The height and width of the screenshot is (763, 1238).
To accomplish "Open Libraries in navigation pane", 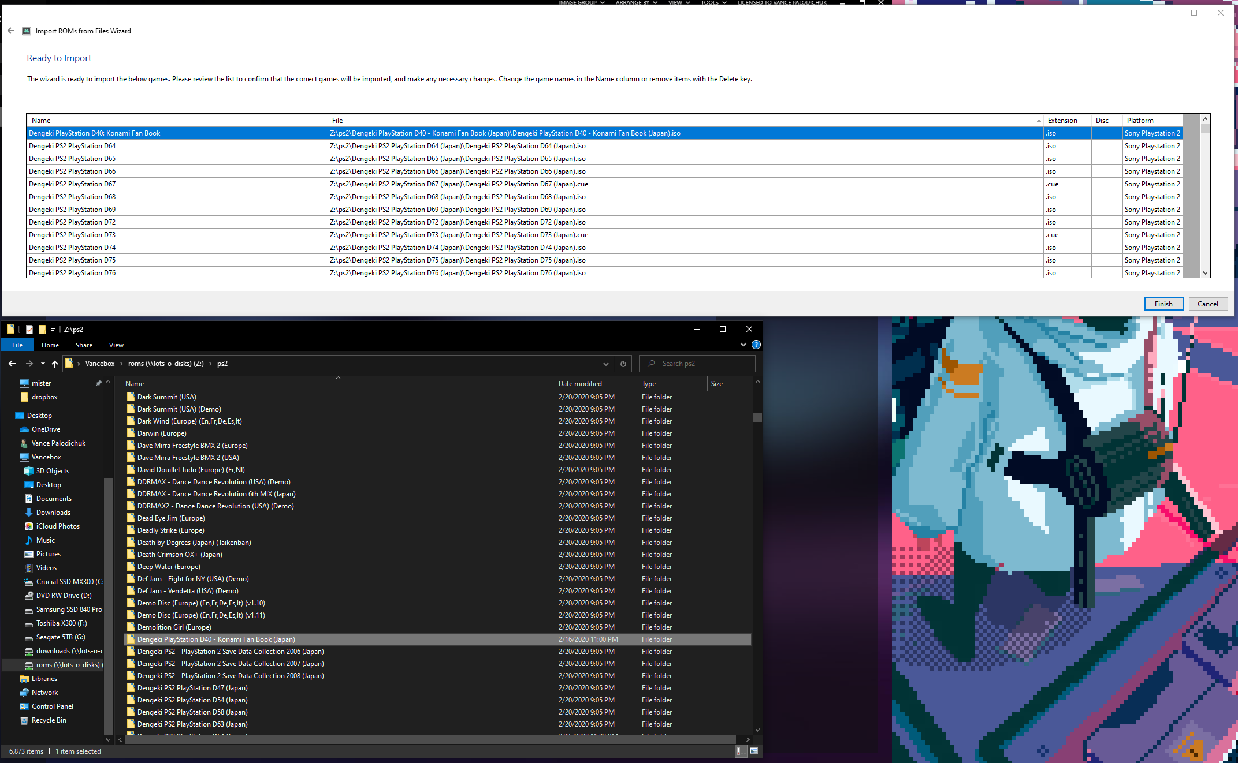I will click(44, 679).
